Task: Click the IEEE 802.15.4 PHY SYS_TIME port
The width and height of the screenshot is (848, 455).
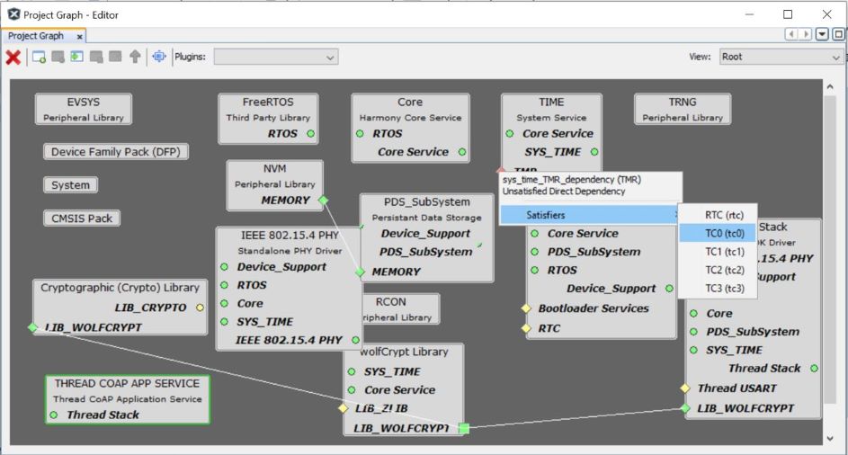Action: (x=225, y=322)
